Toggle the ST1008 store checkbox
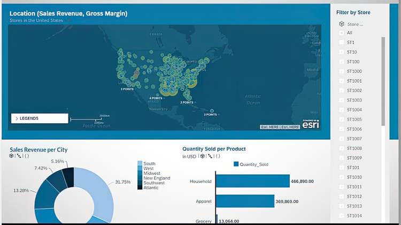Viewport: 401px width, 225px height. click(x=342, y=148)
